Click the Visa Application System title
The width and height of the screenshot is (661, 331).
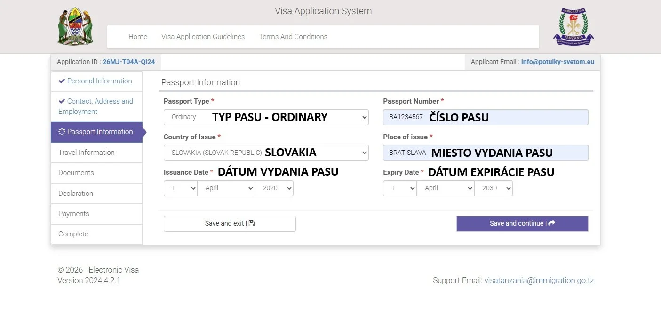323,11
